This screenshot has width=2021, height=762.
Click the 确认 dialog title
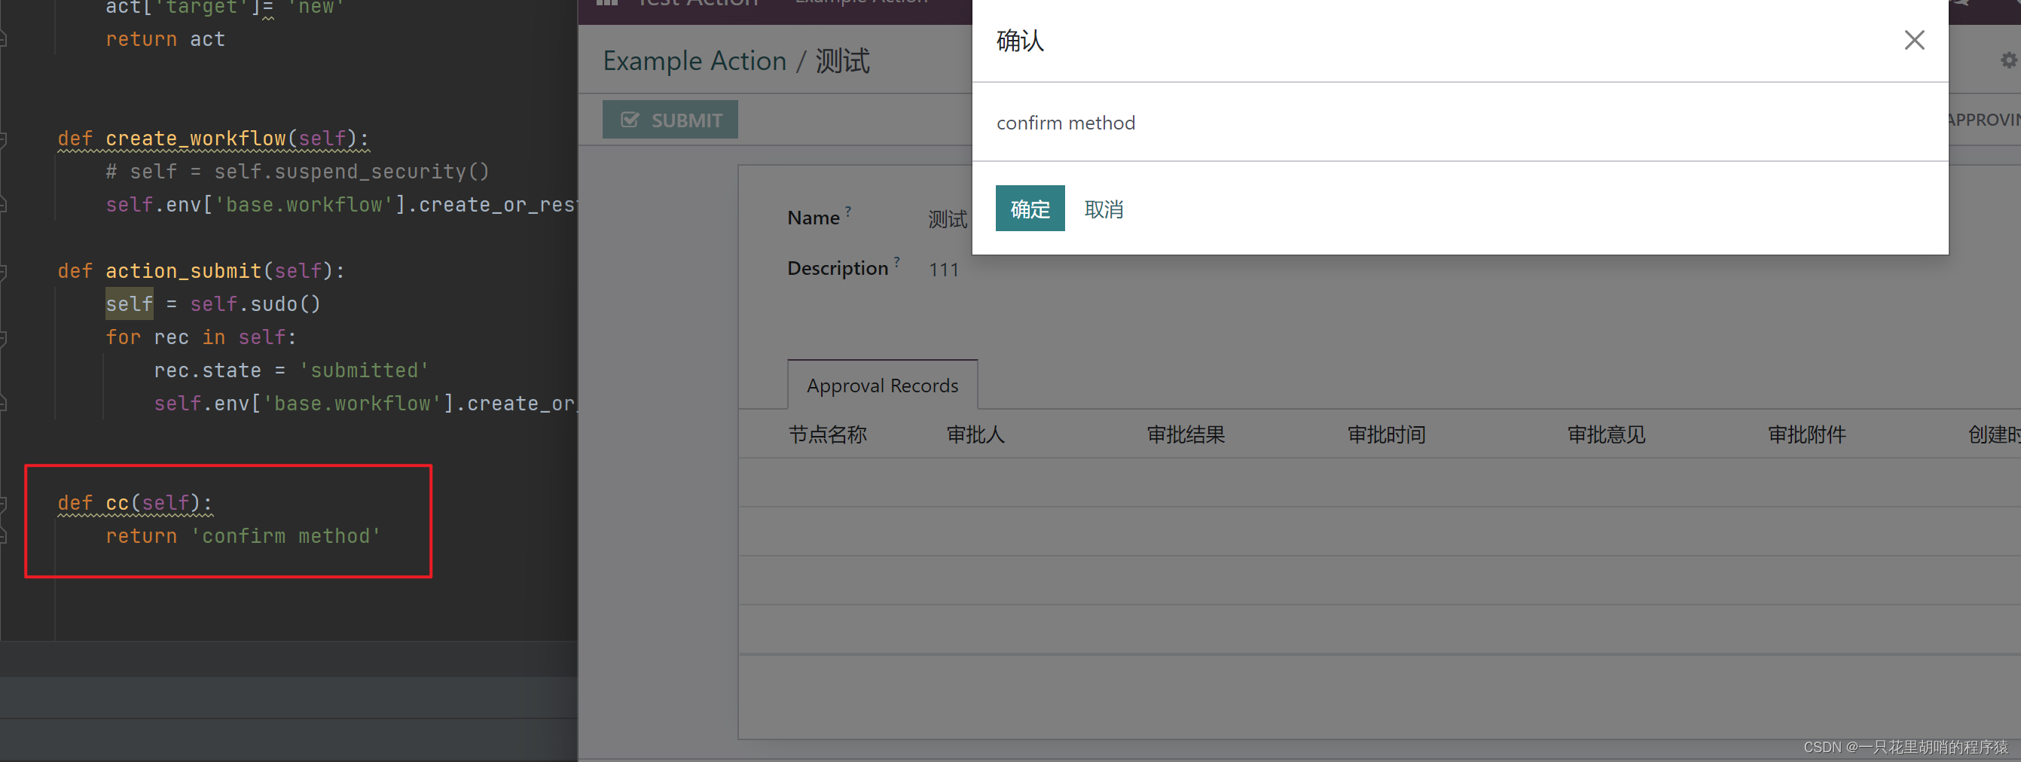pyautogui.click(x=1020, y=41)
